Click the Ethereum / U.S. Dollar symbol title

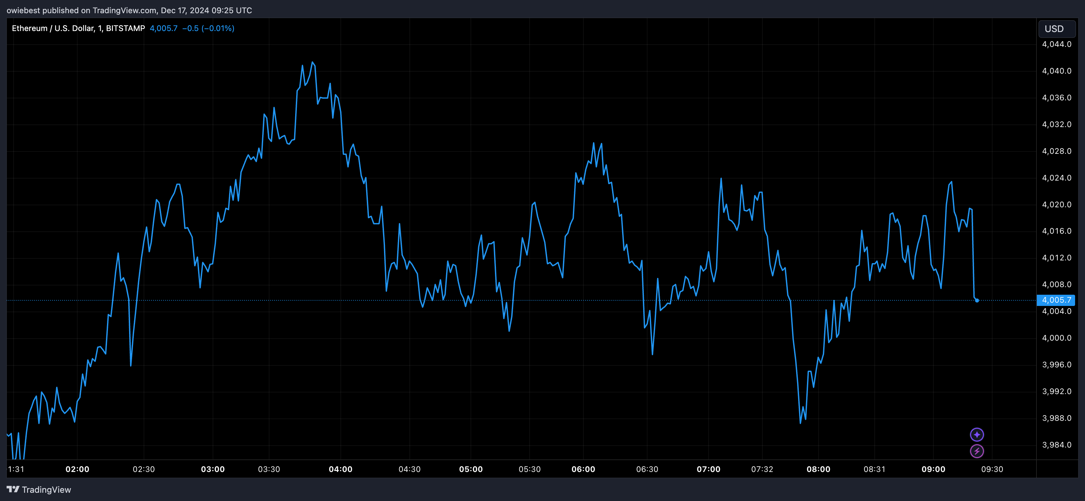click(x=78, y=28)
